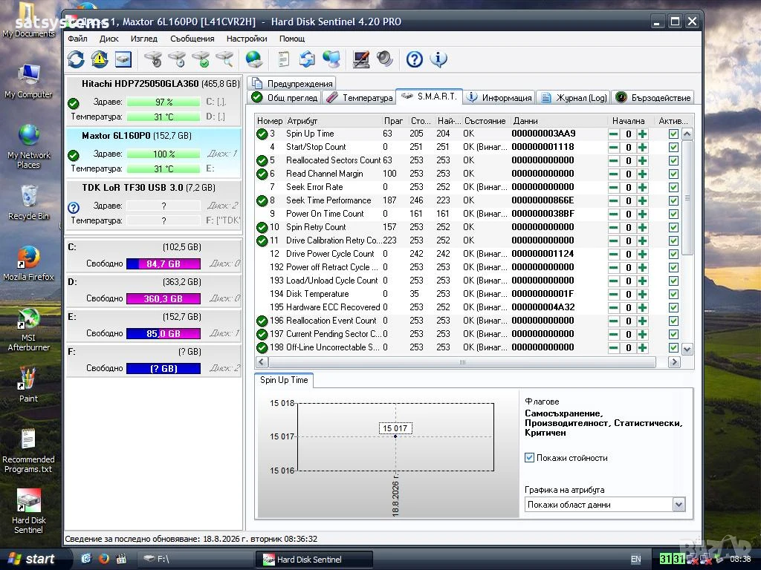
Task: Open the blue question mark help icon
Action: pos(415,59)
